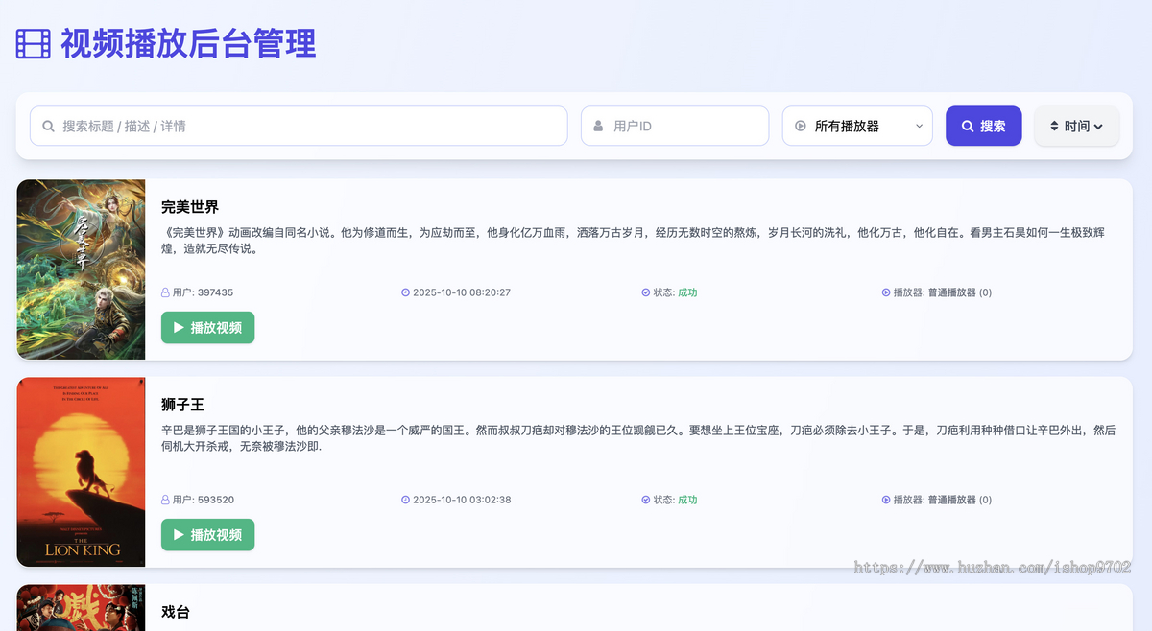Click the clock icon beside 2025-10-10 03:02:38
Image resolution: width=1152 pixels, height=631 pixels.
(x=405, y=500)
